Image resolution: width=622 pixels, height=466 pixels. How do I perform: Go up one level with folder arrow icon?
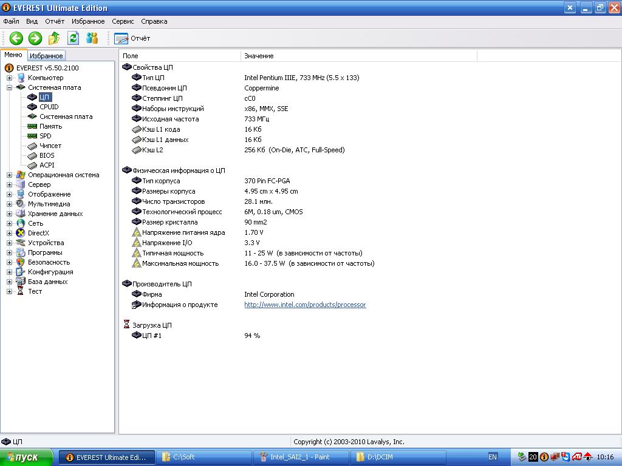(54, 38)
